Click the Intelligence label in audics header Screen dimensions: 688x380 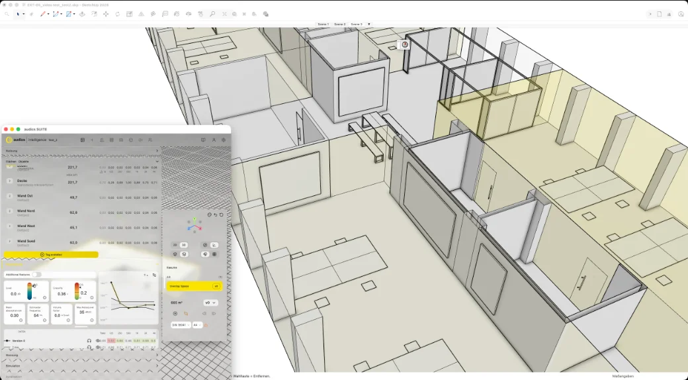coord(38,140)
